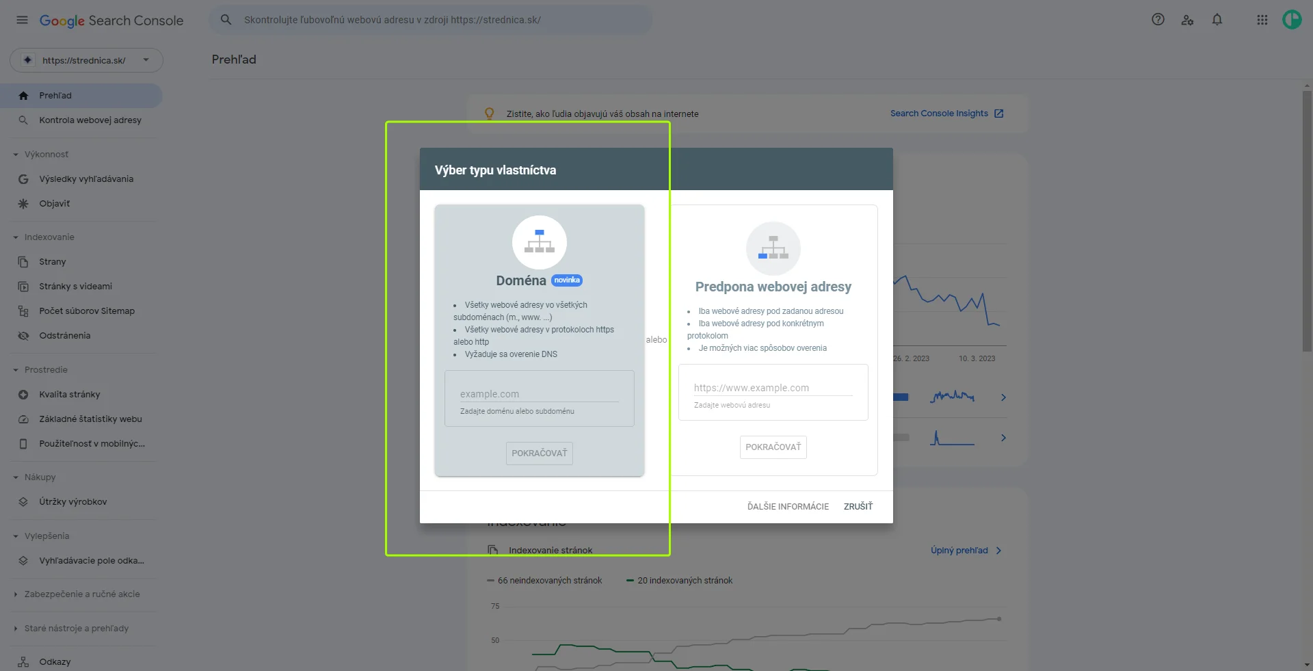
Task: Expand Staré nástroje a prehľady section
Action: point(15,629)
